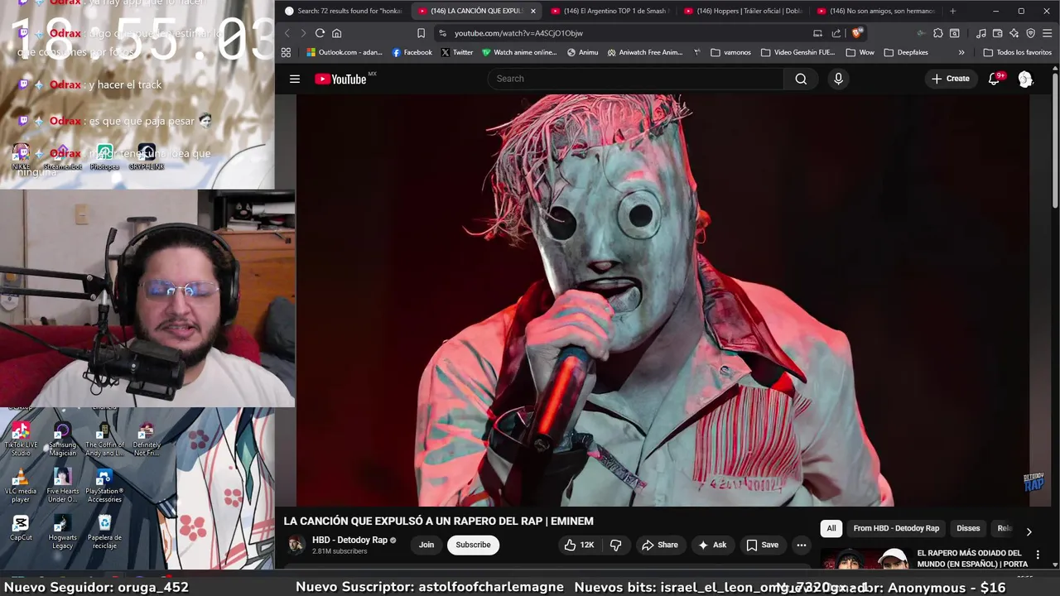The width and height of the screenshot is (1060, 596).
Task: Save the video to a playlist
Action: 763,545
